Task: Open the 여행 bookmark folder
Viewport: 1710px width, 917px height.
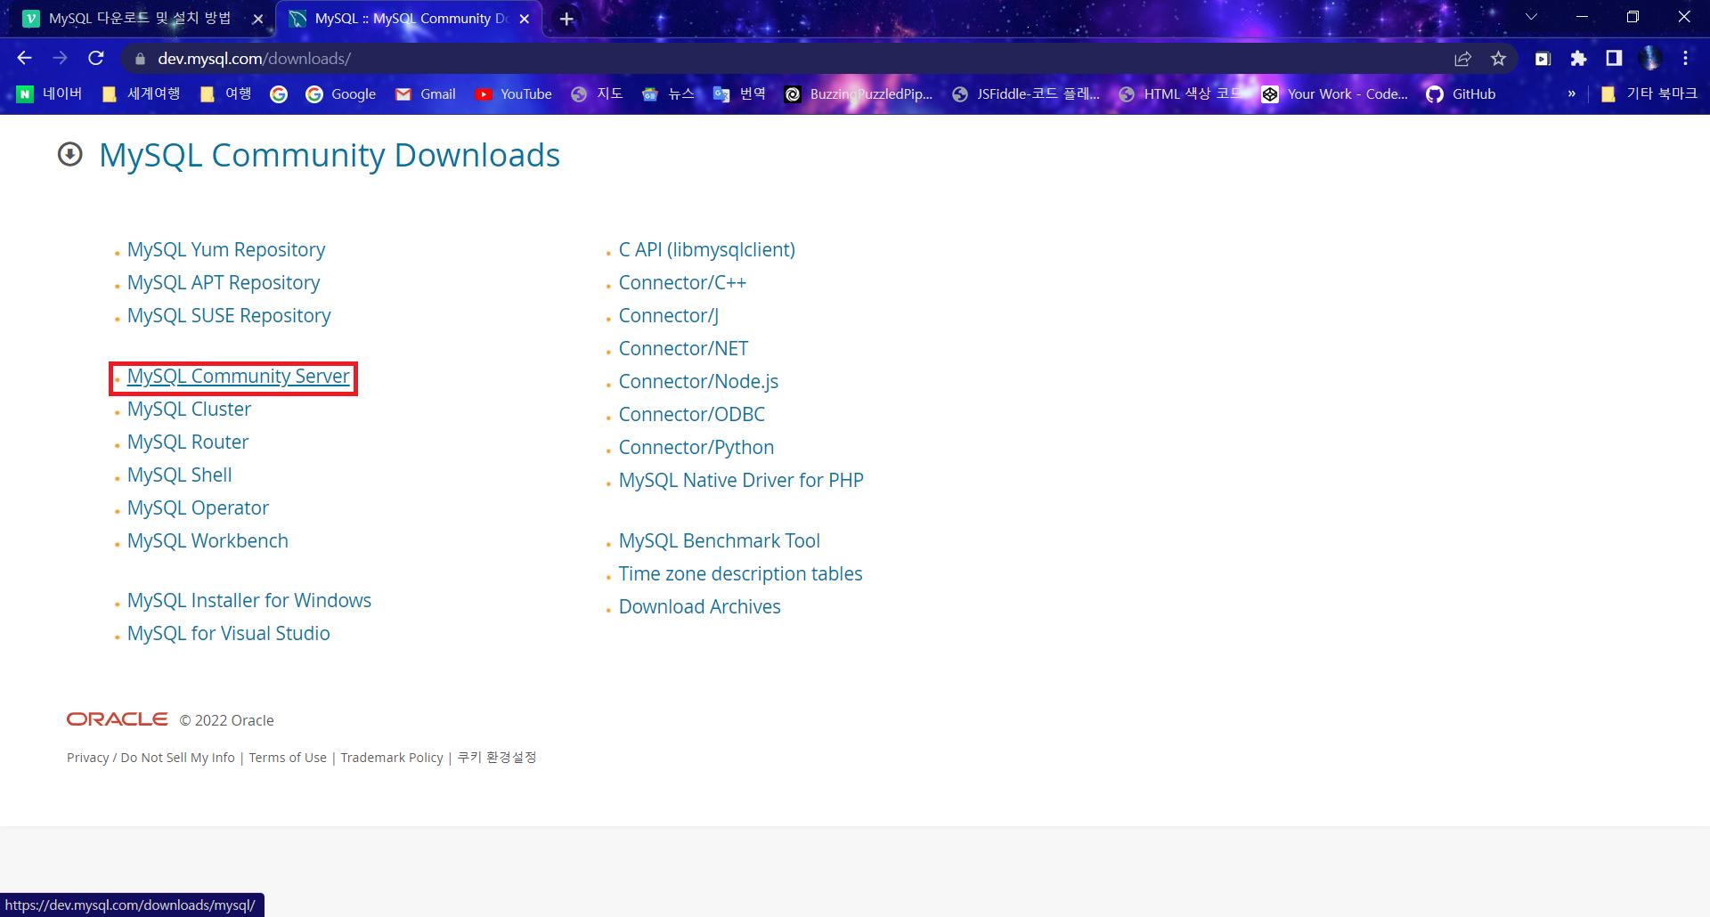Action: pos(226,93)
